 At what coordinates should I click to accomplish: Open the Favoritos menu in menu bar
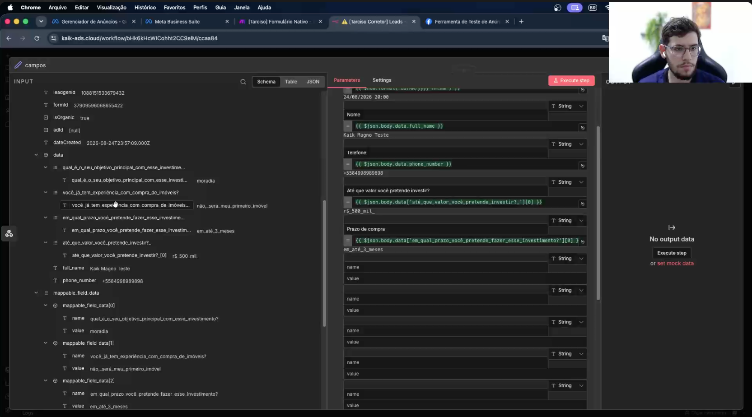(x=174, y=7)
